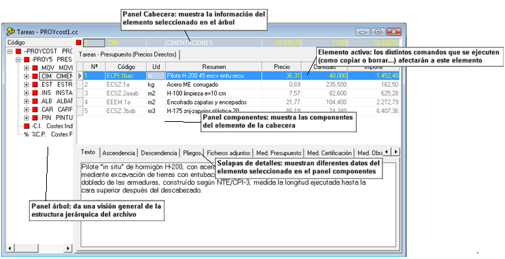
Task: Open the Med. Presupuesto tab
Action: 279,153
